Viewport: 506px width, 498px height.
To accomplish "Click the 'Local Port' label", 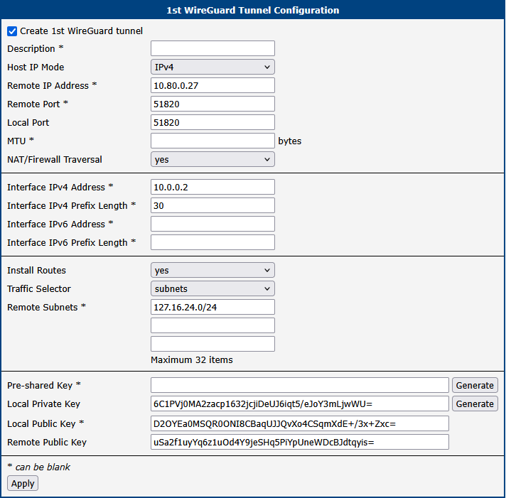I will pos(28,123).
